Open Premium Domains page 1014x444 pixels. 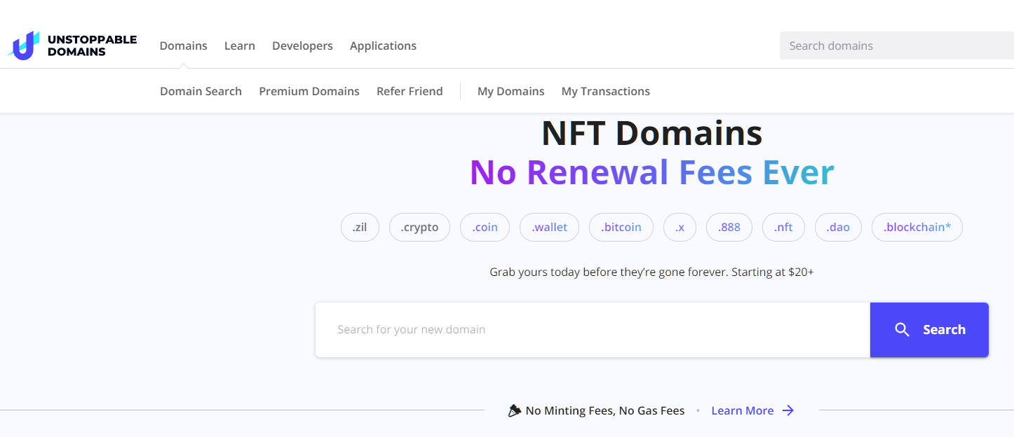click(309, 91)
